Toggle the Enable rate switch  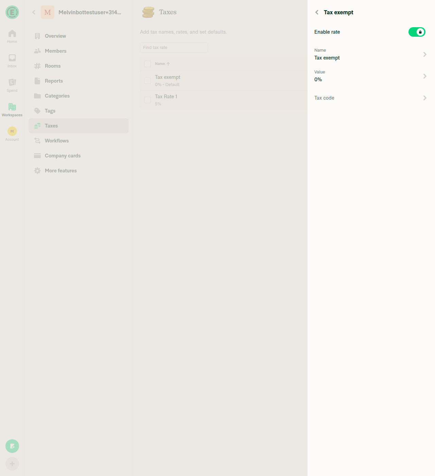(417, 32)
